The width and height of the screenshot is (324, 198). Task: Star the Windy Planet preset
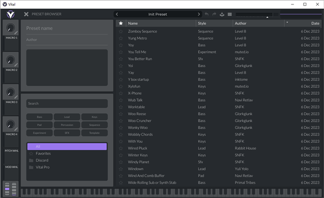click(121, 162)
